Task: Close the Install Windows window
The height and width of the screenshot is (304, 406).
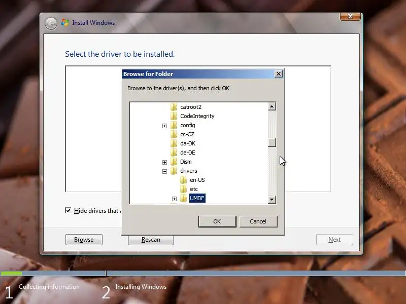Action: click(350, 16)
